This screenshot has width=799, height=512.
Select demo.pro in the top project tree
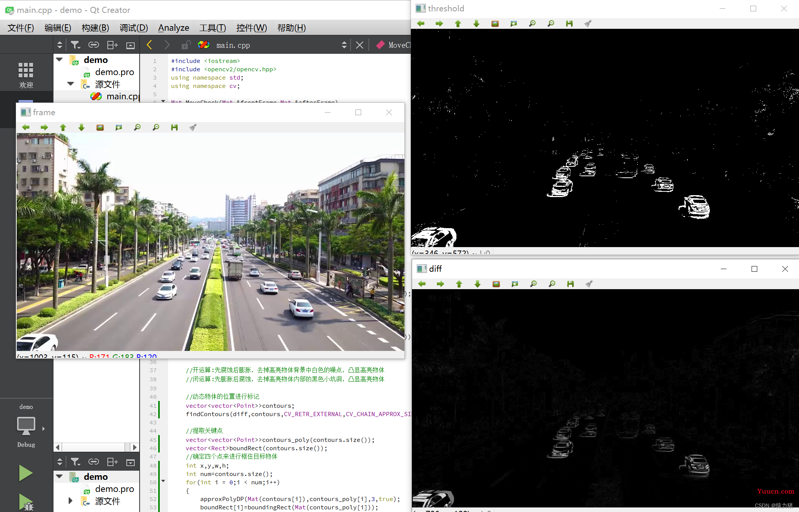114,72
